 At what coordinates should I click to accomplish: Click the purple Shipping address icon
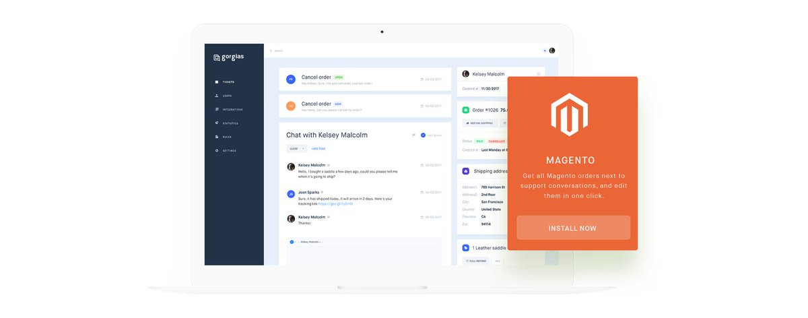[466, 171]
